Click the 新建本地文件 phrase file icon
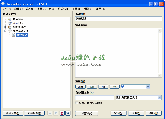The width and height of the screenshot is (165, 119). [x=10, y=31]
